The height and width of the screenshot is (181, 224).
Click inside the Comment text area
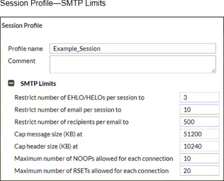[133, 65]
